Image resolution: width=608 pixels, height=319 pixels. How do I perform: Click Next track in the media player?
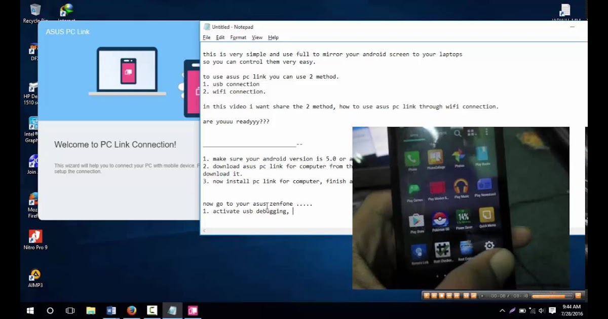pyautogui.click(x=457, y=295)
